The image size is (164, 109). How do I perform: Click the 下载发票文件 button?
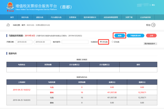[x=136, y=36]
